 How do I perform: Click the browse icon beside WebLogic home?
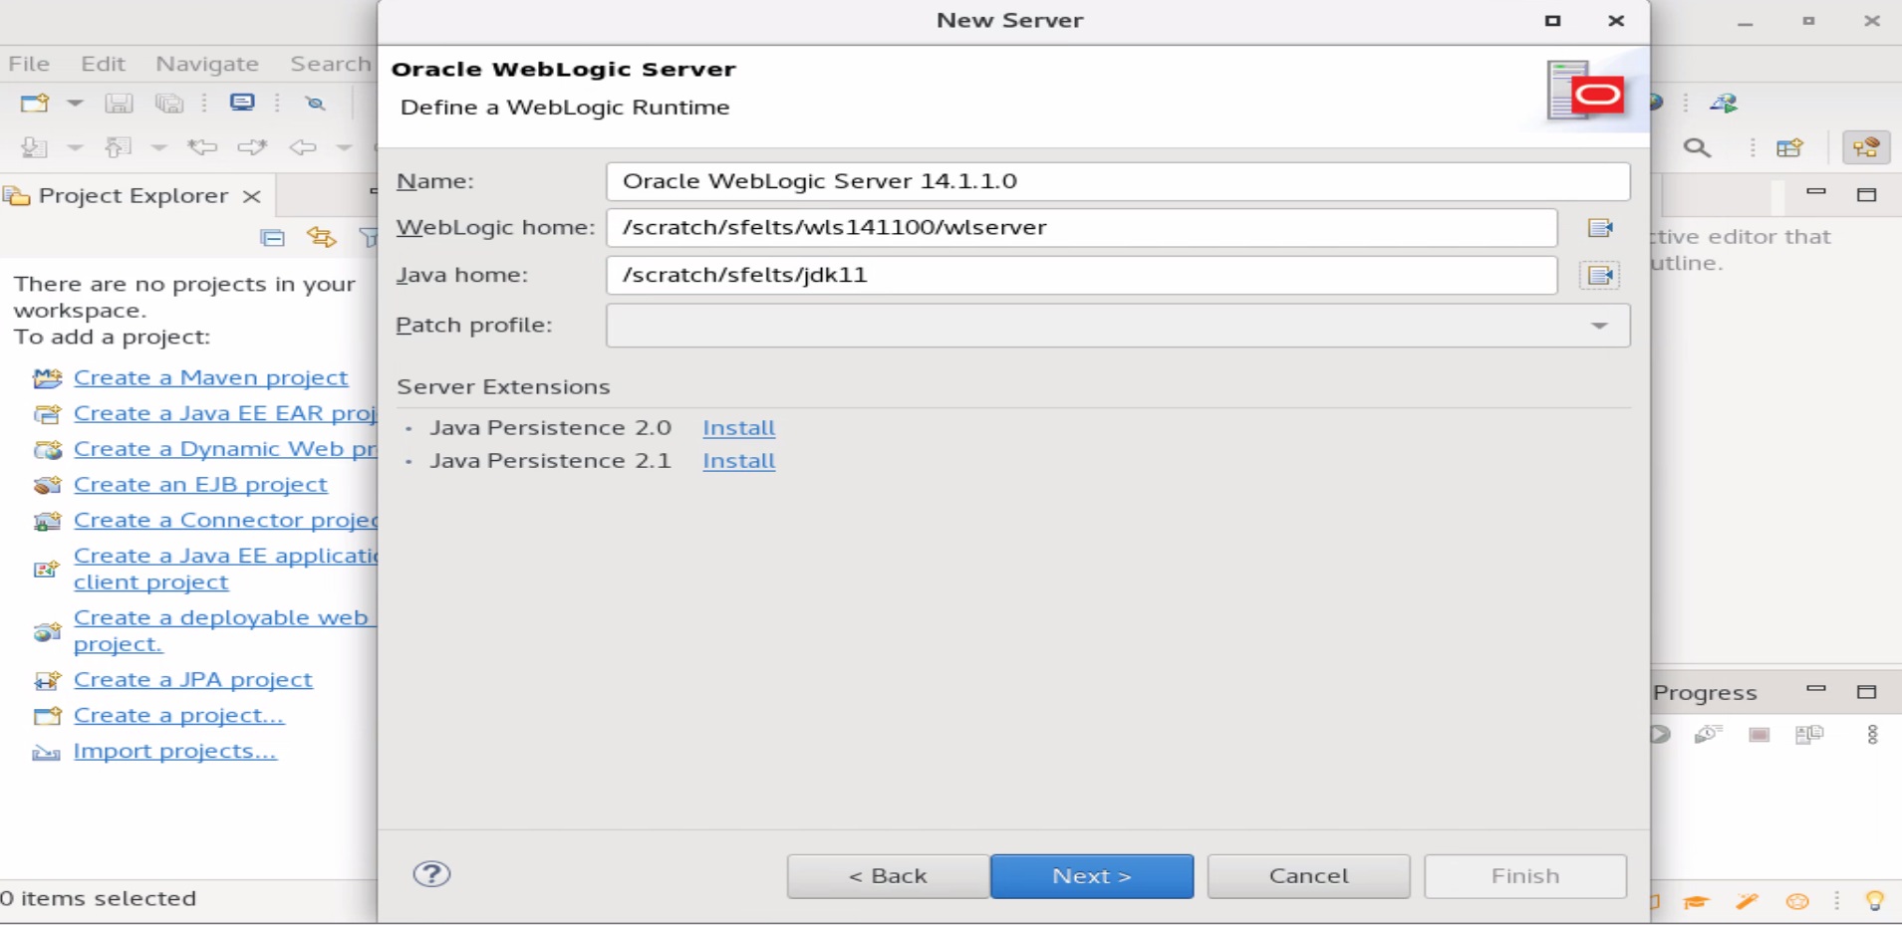(1600, 228)
